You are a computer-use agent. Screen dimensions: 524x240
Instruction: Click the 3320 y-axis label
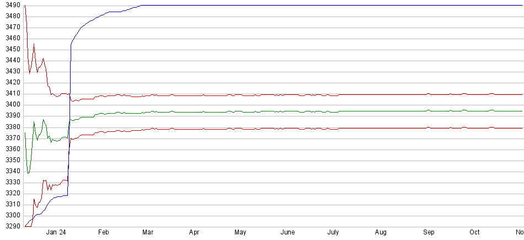click(10, 193)
